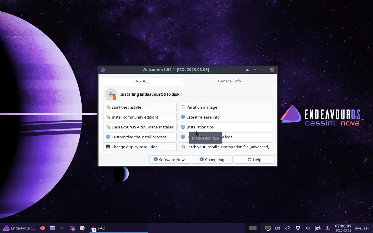Click the clock showing 07:00:01
Screen dimensions: 373x233
click(343, 228)
